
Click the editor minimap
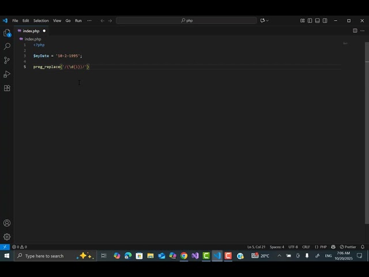pyautogui.click(x=345, y=43)
